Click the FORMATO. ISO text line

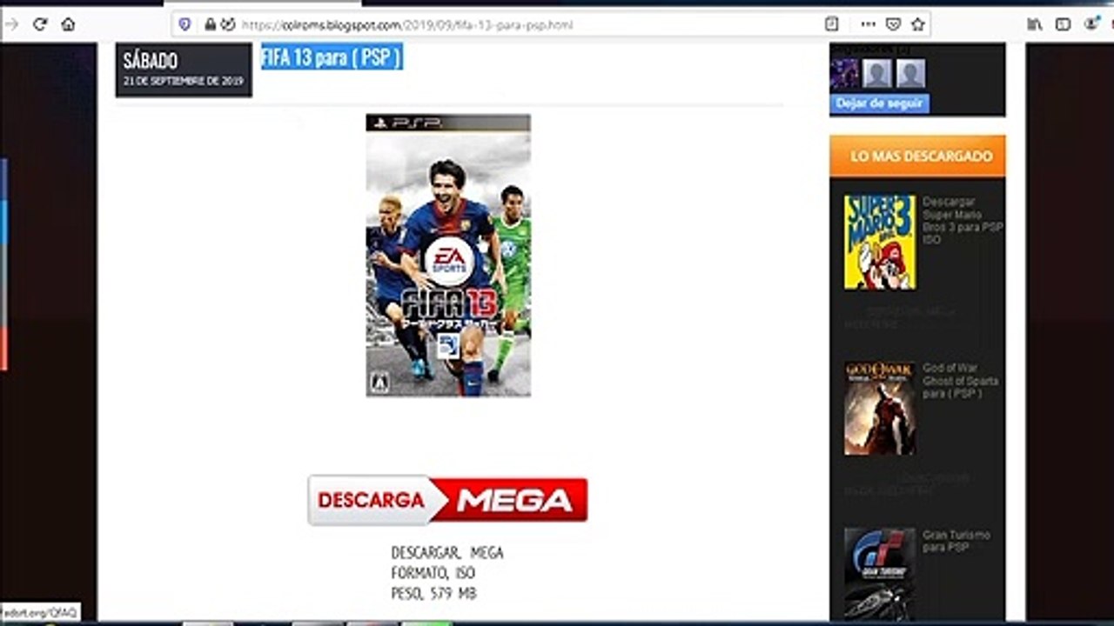tap(433, 574)
